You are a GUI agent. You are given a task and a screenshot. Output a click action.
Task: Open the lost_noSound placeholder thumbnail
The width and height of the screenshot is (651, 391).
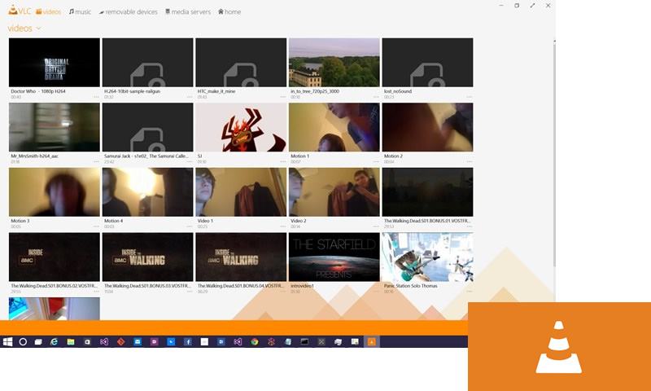click(428, 63)
